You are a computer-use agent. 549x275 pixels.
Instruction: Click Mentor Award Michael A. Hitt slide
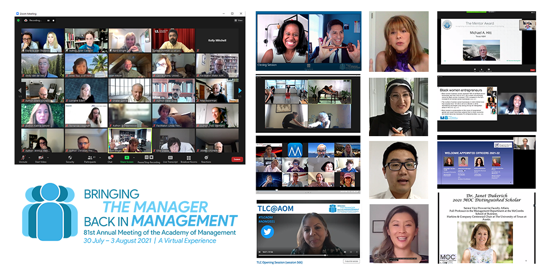[486, 42]
